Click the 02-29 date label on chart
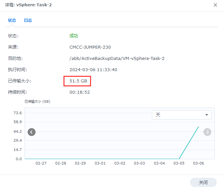 [x=80, y=163]
